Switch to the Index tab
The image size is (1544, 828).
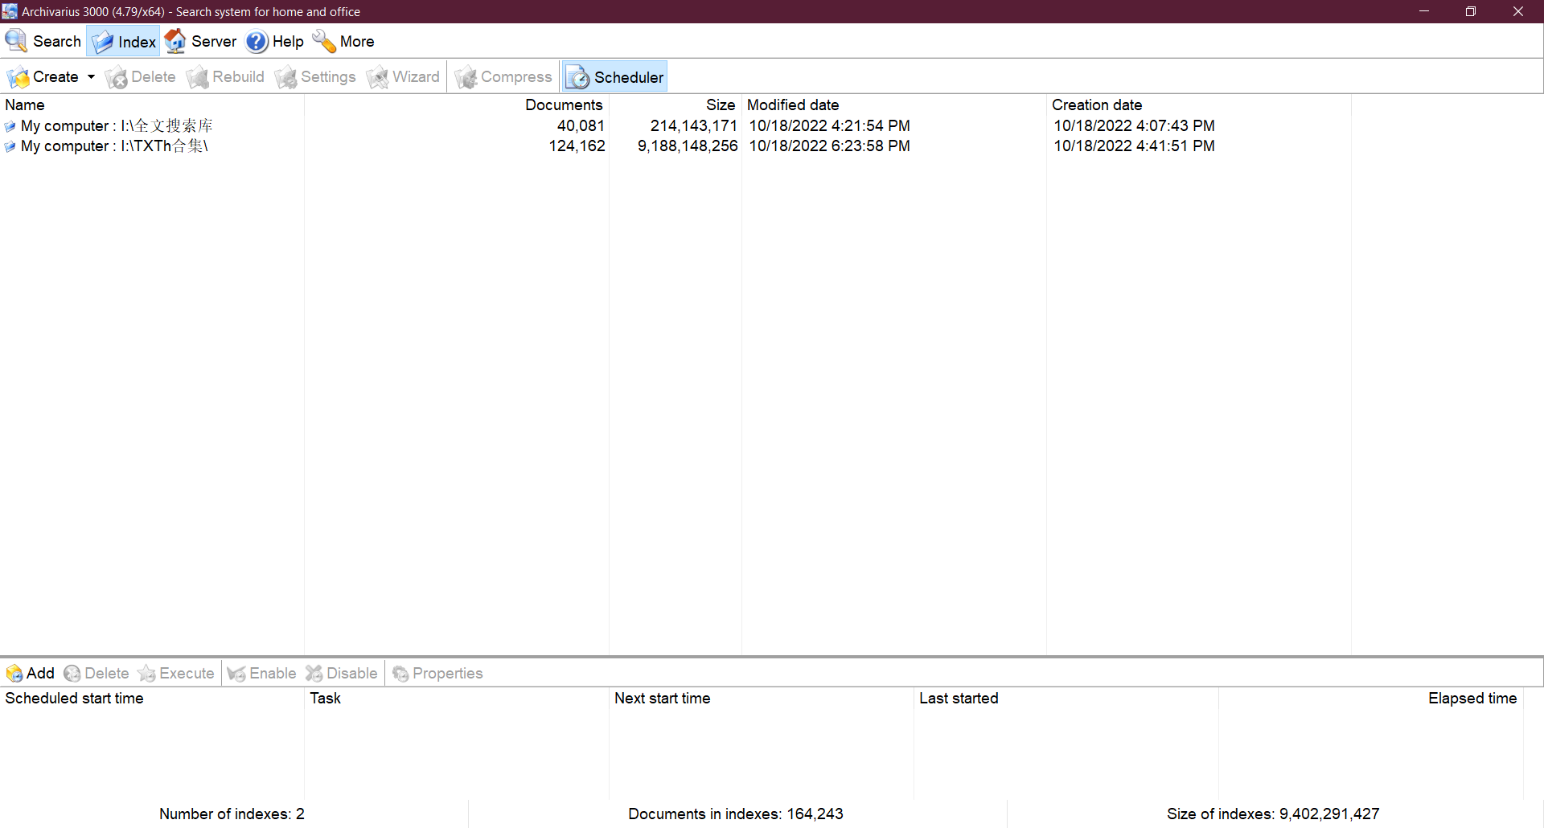(124, 42)
